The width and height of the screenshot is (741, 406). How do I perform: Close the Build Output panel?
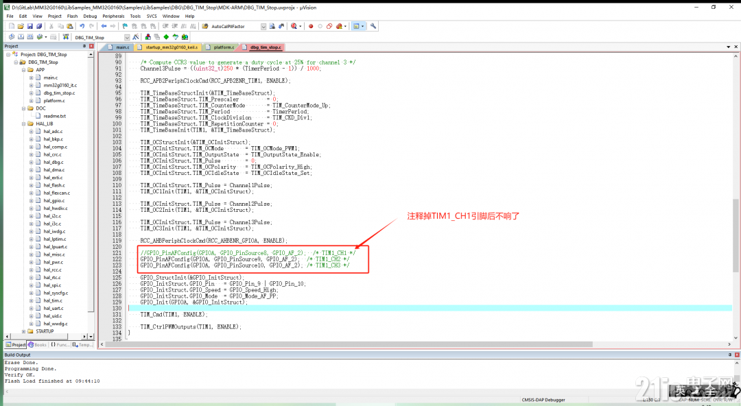point(737,355)
